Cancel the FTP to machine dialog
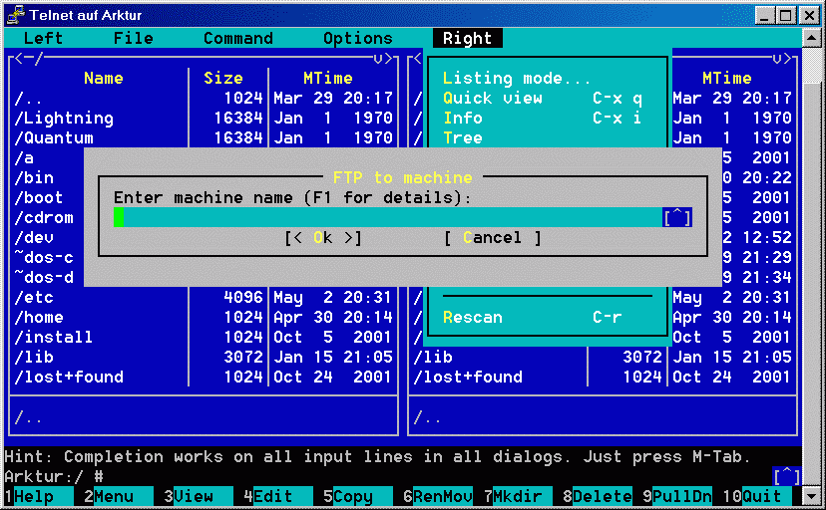Screen dimensions: 826x510 [492, 237]
